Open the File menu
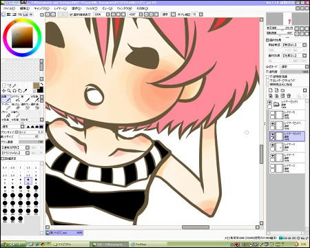 [9, 8]
